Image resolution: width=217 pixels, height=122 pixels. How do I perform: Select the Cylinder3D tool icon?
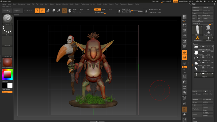pyautogui.click(x=208, y=28)
